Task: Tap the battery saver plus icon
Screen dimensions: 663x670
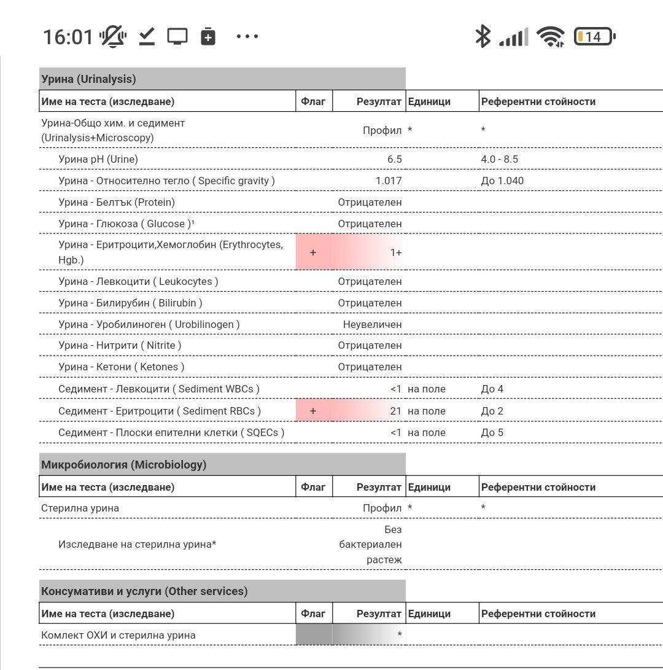Action: tap(208, 37)
